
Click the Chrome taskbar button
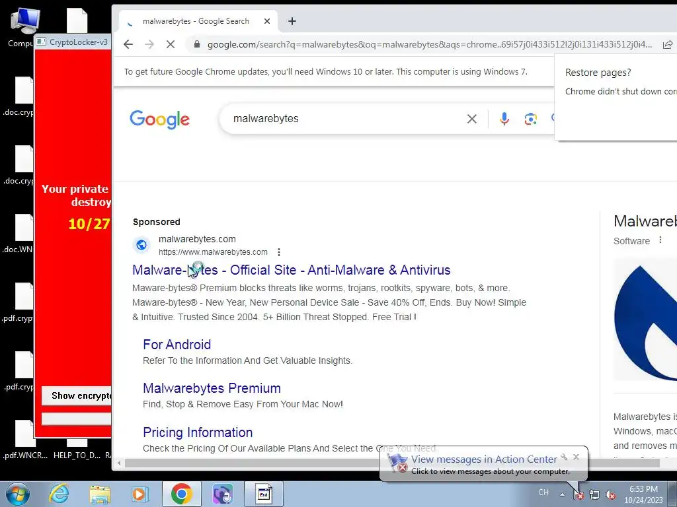pyautogui.click(x=181, y=494)
